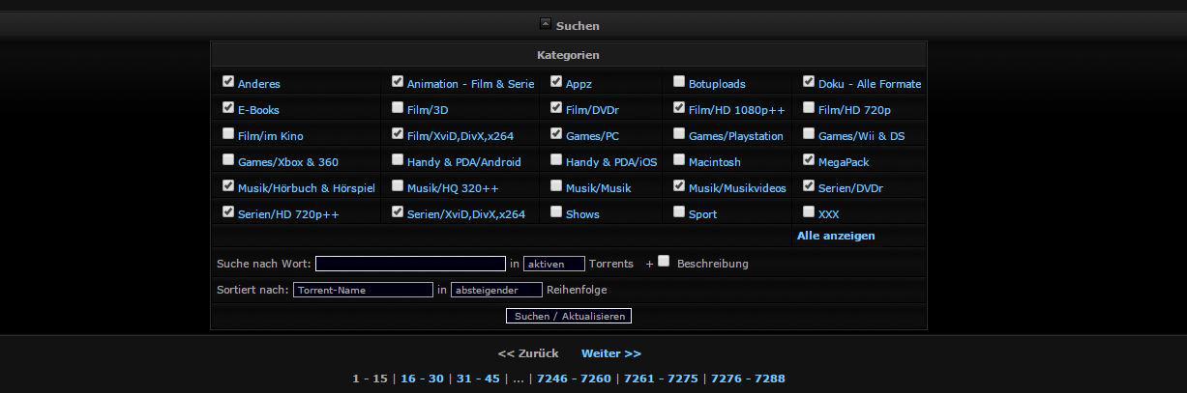Open the Games/PC category link
Viewport: 1187px width, 393px height.
click(x=592, y=136)
